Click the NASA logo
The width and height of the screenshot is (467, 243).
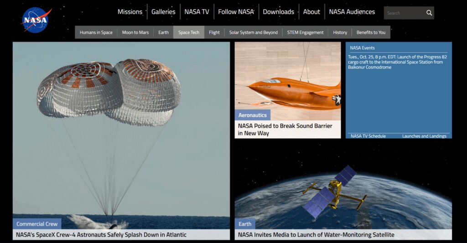point(36,20)
